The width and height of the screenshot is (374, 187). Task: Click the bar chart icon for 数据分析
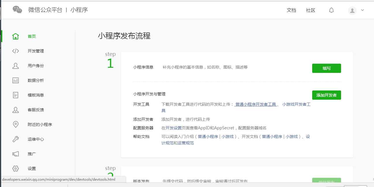pyautogui.click(x=16, y=80)
